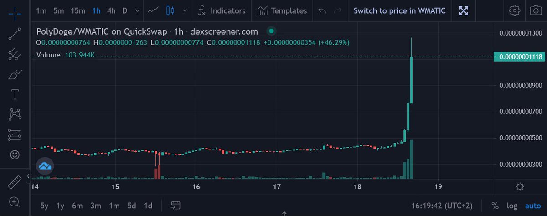Click Switch to price in WMATIC
Screen dimensions: 547x216
click(x=399, y=10)
